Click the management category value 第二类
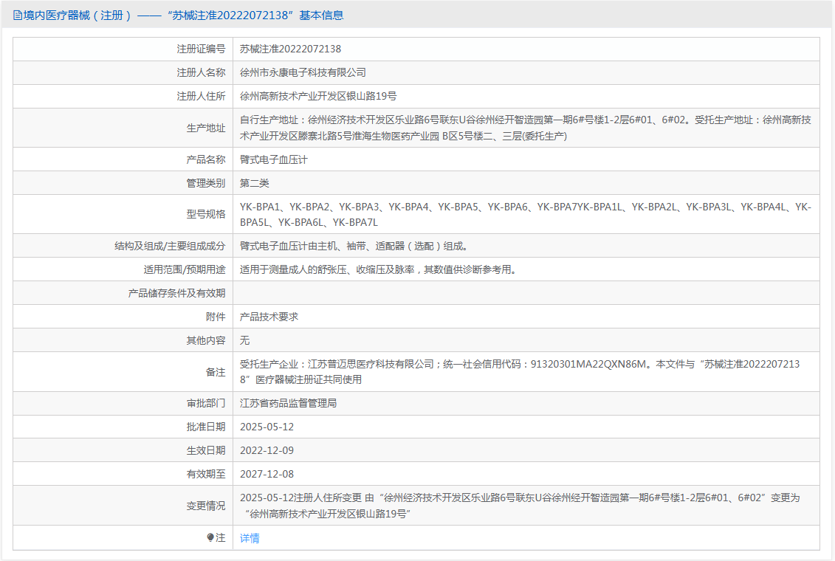 pyautogui.click(x=254, y=183)
